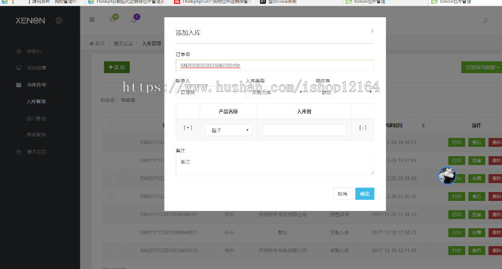502x269 pixels.
Task: Remove the product row with the [-] icon
Action: 363,128
